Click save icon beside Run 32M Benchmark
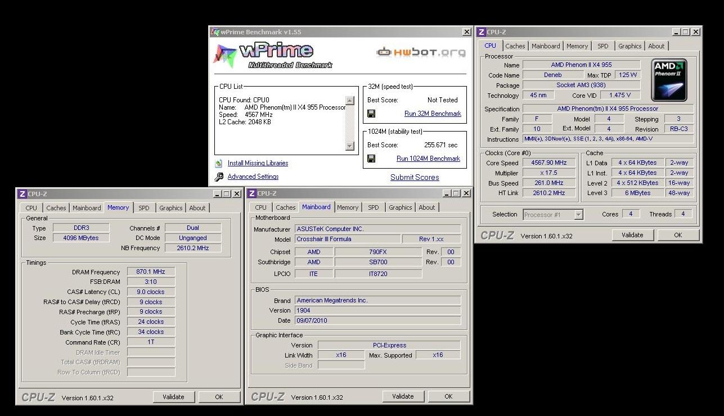 click(x=371, y=114)
